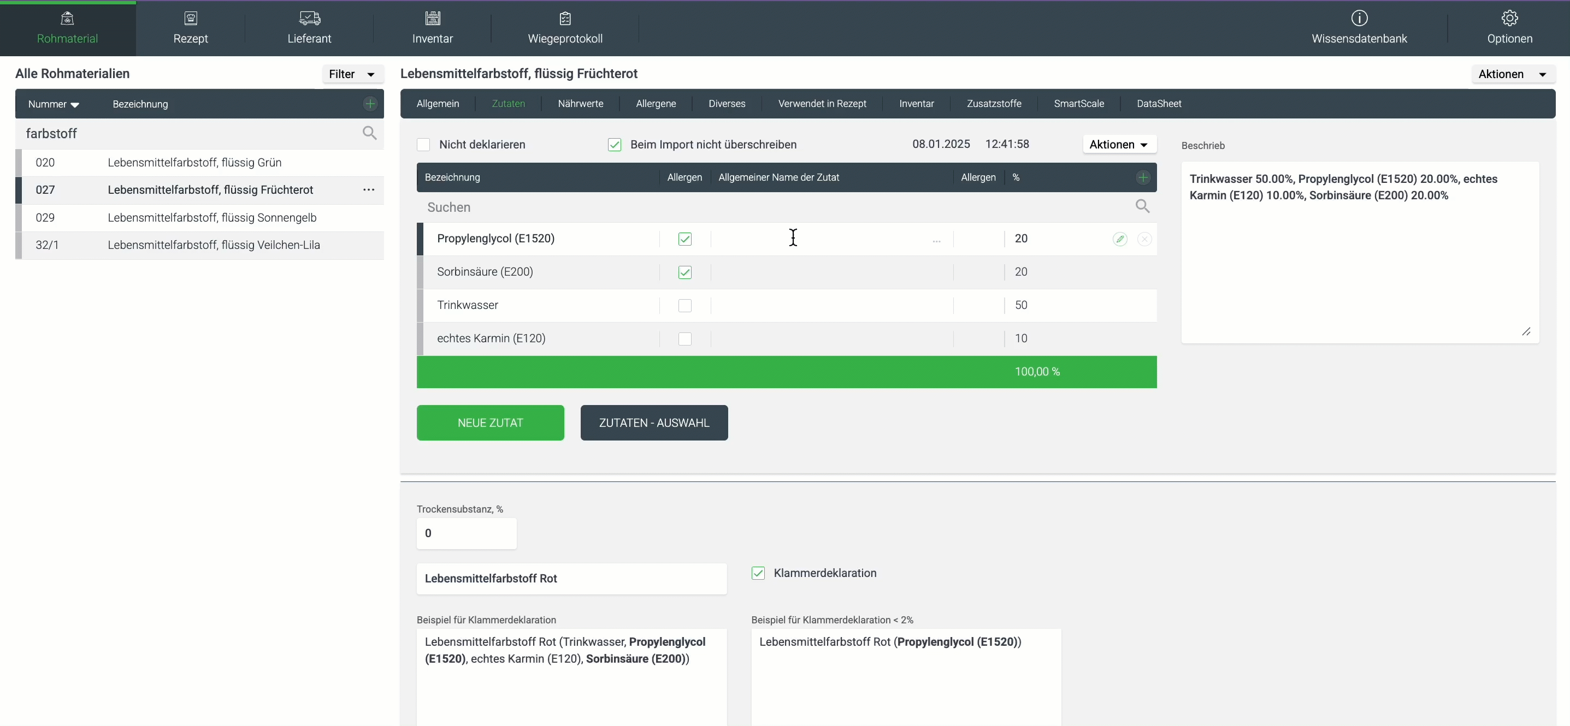This screenshot has width=1570, height=726.
Task: Open the Filter dropdown
Action: tap(352, 74)
